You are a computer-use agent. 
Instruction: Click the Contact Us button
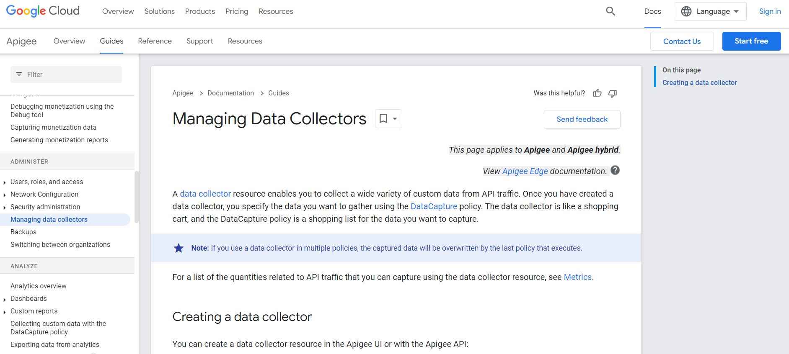[x=682, y=41]
